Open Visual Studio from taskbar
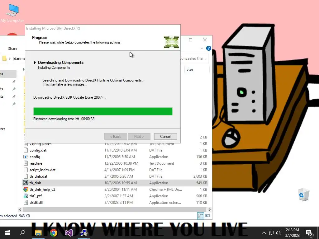This screenshot has width=319, height=239. [x=69, y=233]
